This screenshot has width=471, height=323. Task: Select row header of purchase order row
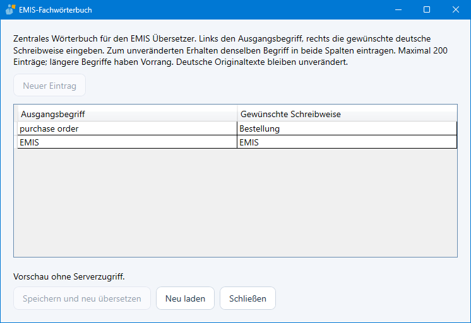pyautogui.click(x=16, y=128)
